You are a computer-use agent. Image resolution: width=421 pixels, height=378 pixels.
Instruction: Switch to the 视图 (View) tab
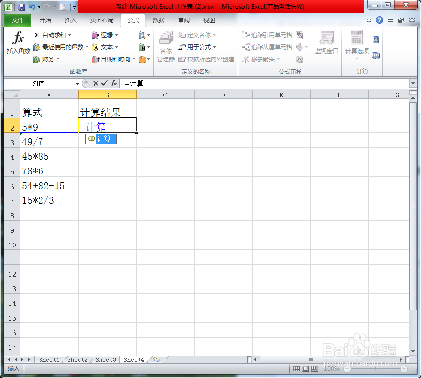click(209, 20)
